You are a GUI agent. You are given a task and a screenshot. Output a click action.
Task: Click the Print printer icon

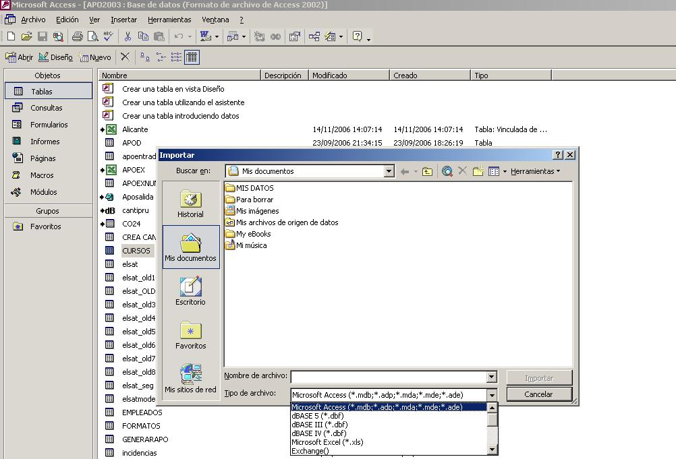tap(78, 36)
